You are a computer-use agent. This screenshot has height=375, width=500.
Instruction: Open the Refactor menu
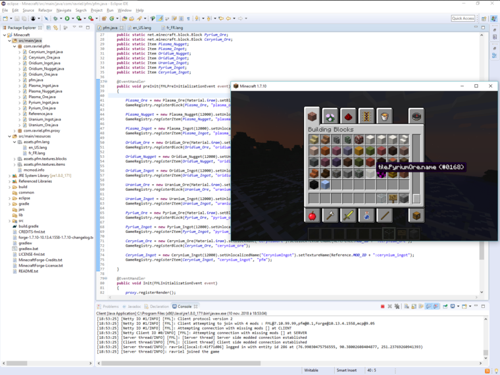point(45,11)
